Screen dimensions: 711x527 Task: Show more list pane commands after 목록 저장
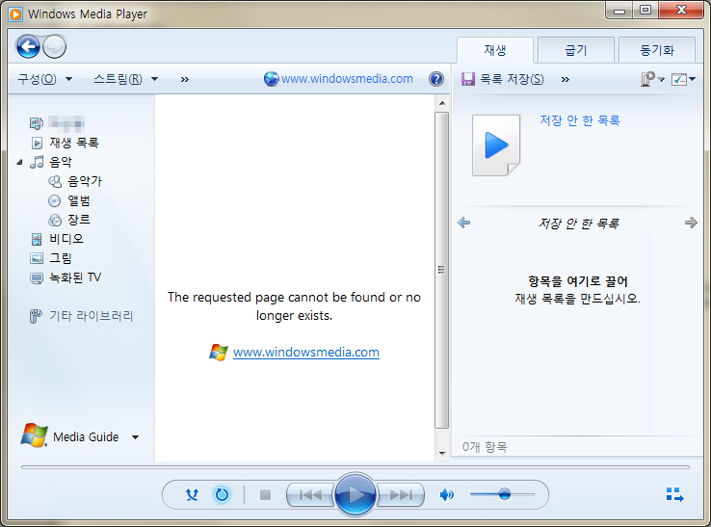(565, 80)
